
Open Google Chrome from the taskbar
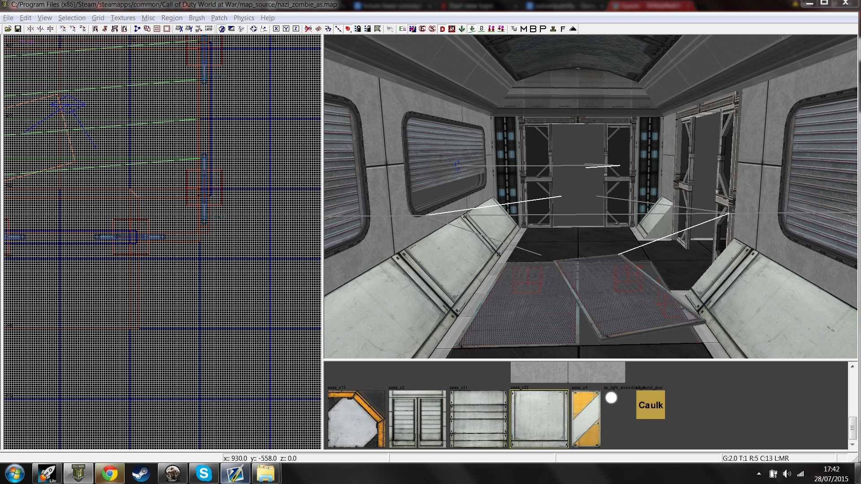(x=109, y=473)
